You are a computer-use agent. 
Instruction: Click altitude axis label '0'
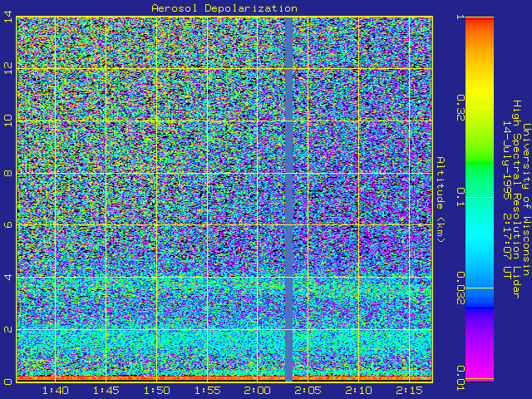tap(8, 382)
